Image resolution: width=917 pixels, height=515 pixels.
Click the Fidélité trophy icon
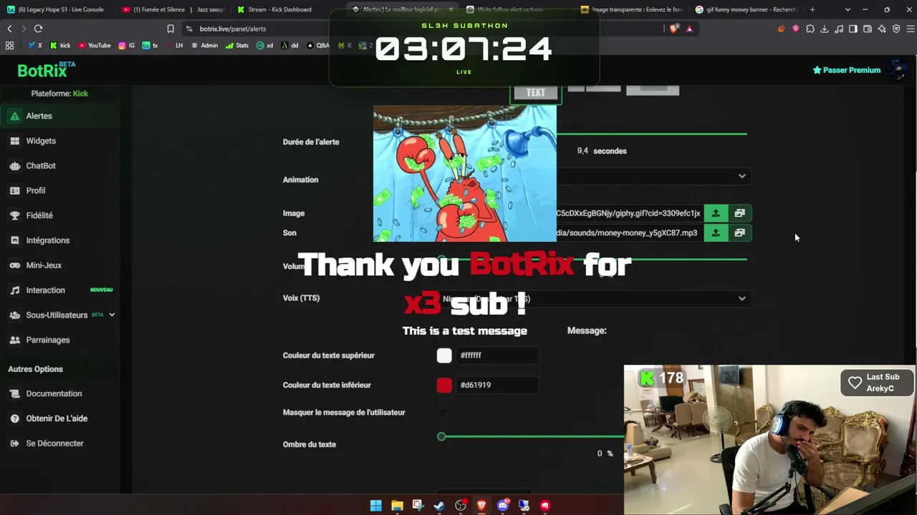(x=14, y=215)
